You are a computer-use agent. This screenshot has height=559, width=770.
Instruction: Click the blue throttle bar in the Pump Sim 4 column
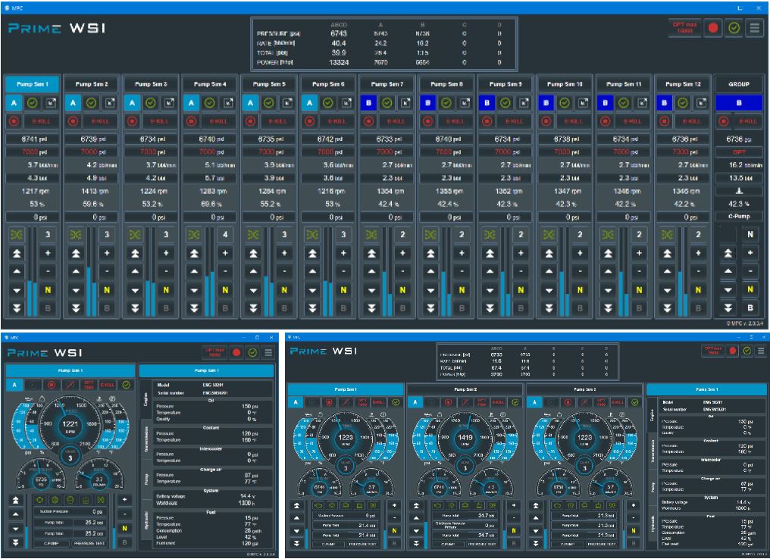[207, 295]
